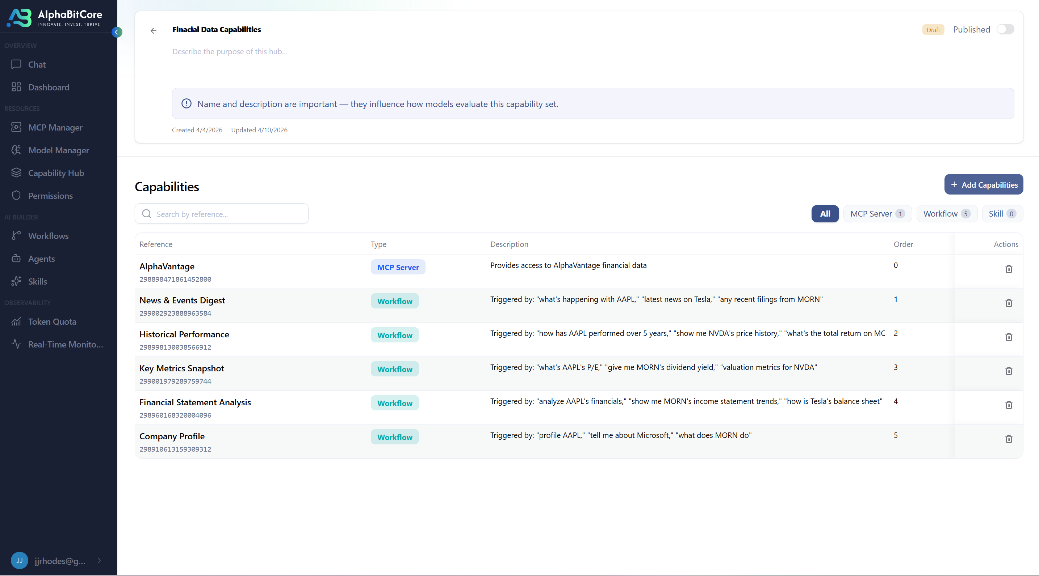Go back using the arrow button
The image size is (1039, 576).
click(x=153, y=31)
